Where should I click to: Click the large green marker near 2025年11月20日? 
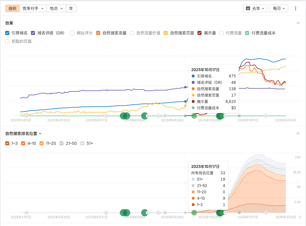coord(220,116)
